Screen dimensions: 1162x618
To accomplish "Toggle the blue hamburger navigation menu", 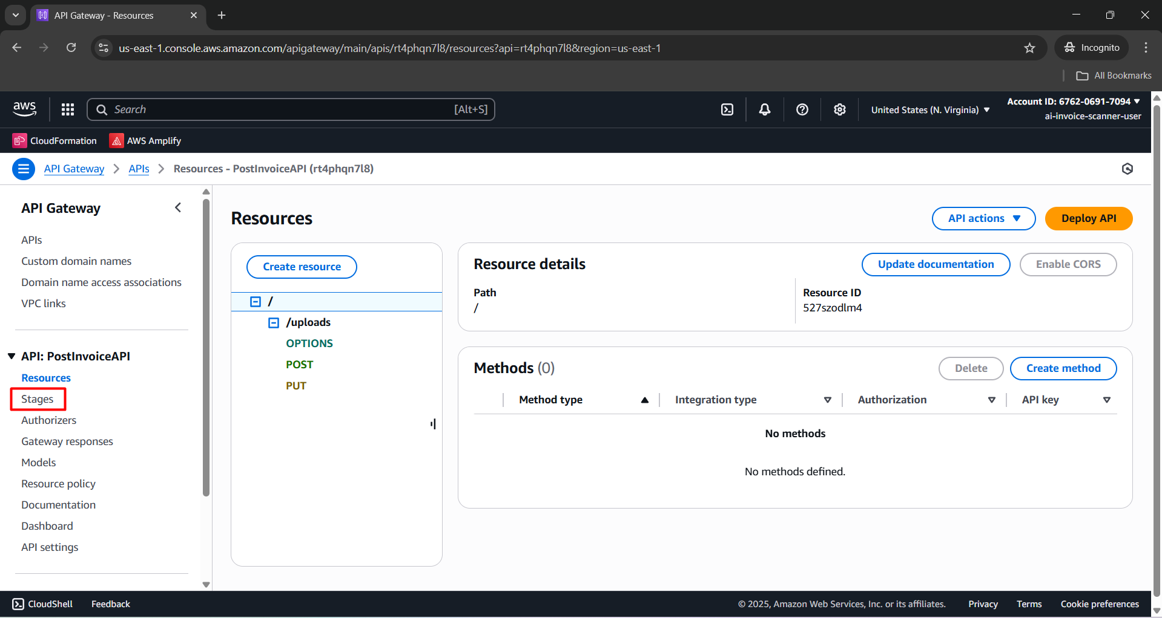I will [24, 169].
